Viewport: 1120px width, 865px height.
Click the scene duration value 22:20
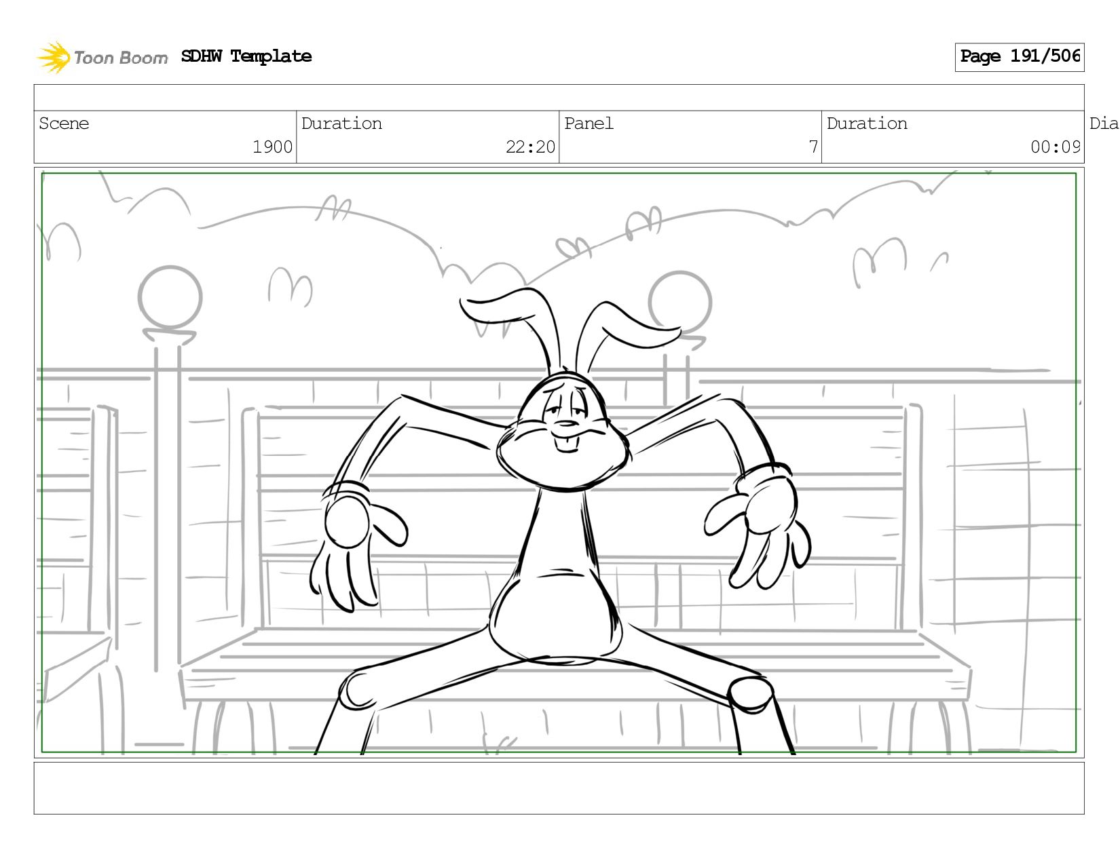tap(530, 147)
